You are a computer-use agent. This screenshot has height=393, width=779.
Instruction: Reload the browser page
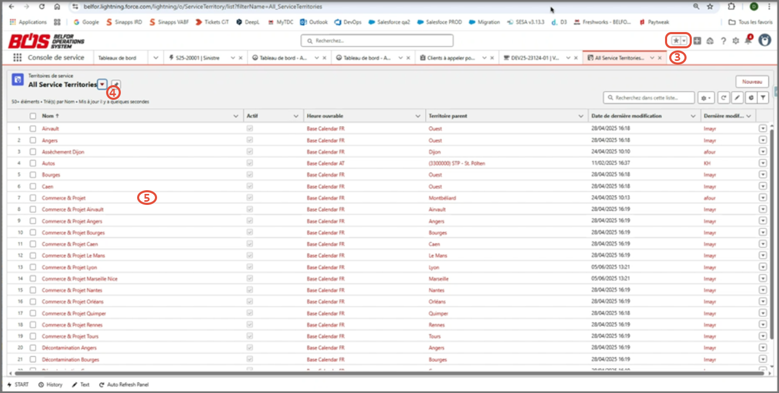tap(41, 6)
